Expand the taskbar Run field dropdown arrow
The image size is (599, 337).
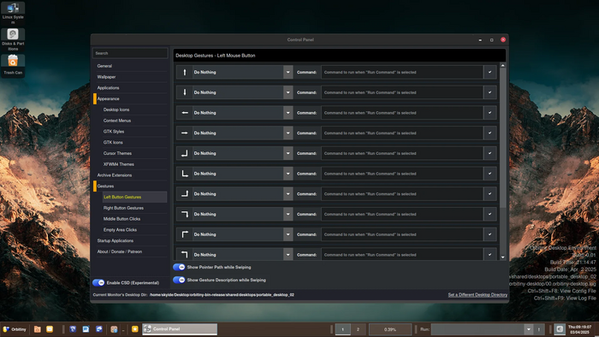point(528,329)
